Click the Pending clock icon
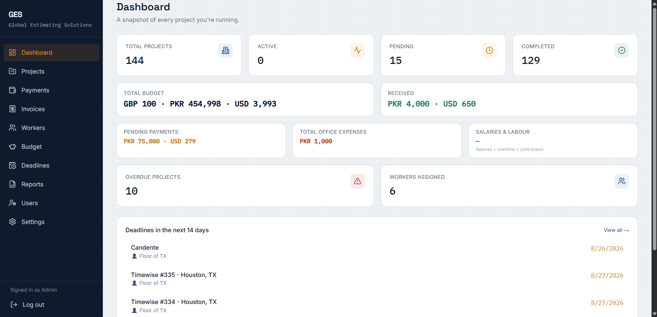Image resolution: width=657 pixels, height=317 pixels. point(489,51)
